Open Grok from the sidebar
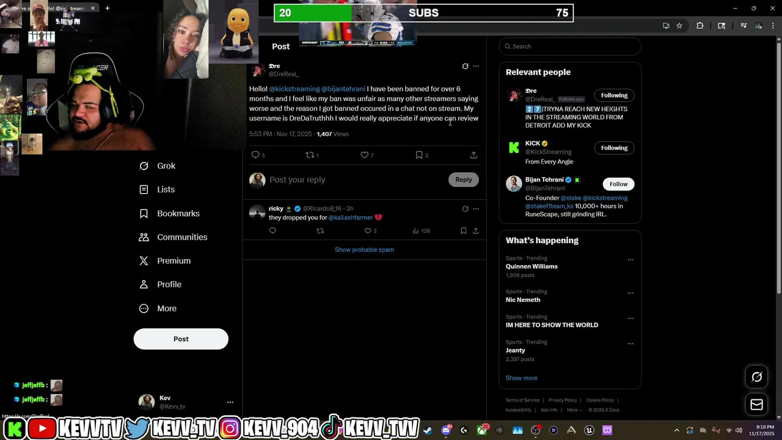This screenshot has height=440, width=782. (x=158, y=166)
